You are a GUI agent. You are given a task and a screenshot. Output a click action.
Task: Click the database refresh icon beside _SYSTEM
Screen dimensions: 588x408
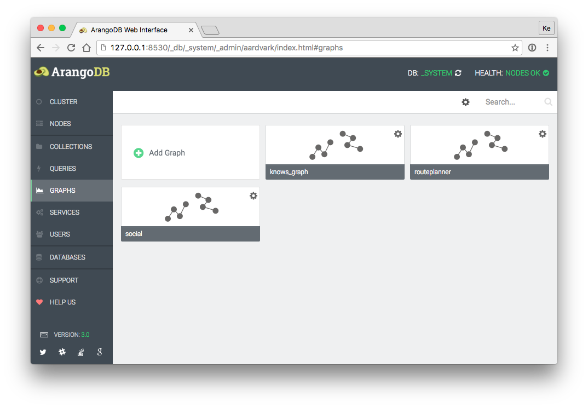458,73
